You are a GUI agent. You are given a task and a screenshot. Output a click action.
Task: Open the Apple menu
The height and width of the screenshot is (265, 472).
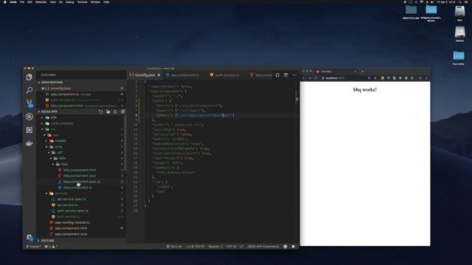[5, 2]
